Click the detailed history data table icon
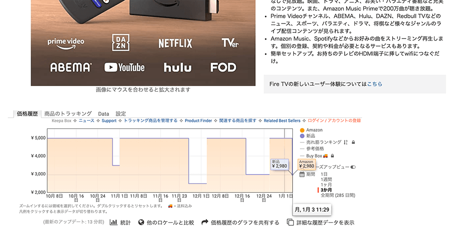The width and height of the screenshot is (452, 237). 291,222
